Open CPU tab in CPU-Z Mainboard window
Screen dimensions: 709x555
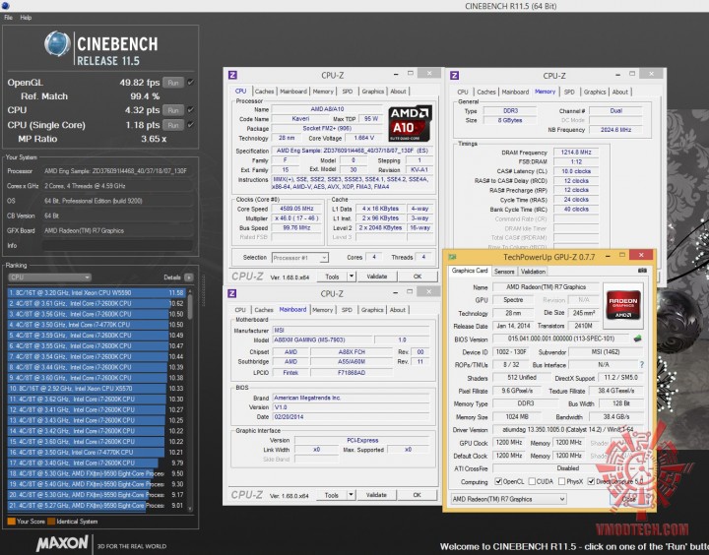[240, 310]
